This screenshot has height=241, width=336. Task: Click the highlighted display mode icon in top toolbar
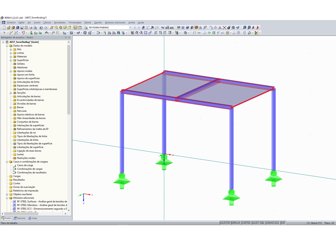196,27
